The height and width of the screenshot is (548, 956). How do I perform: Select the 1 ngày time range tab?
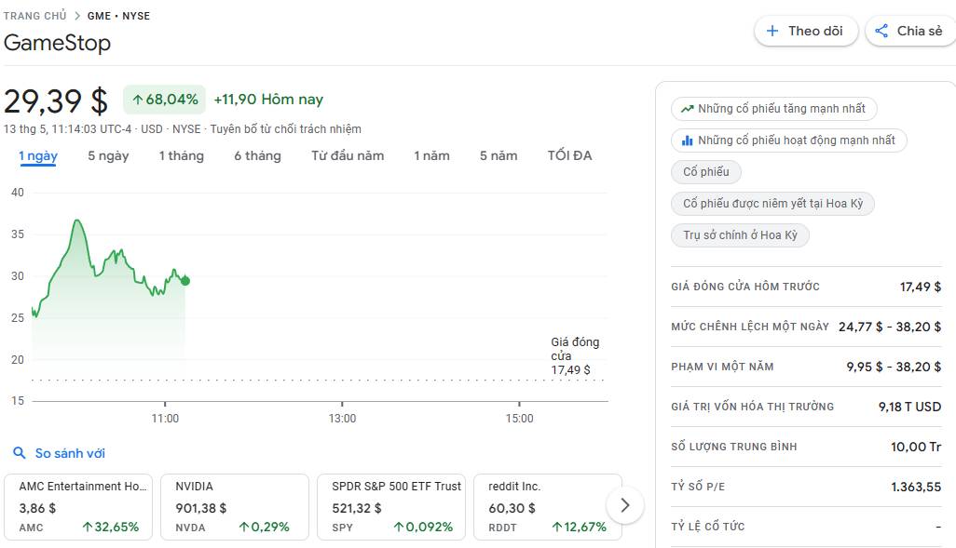tap(38, 156)
